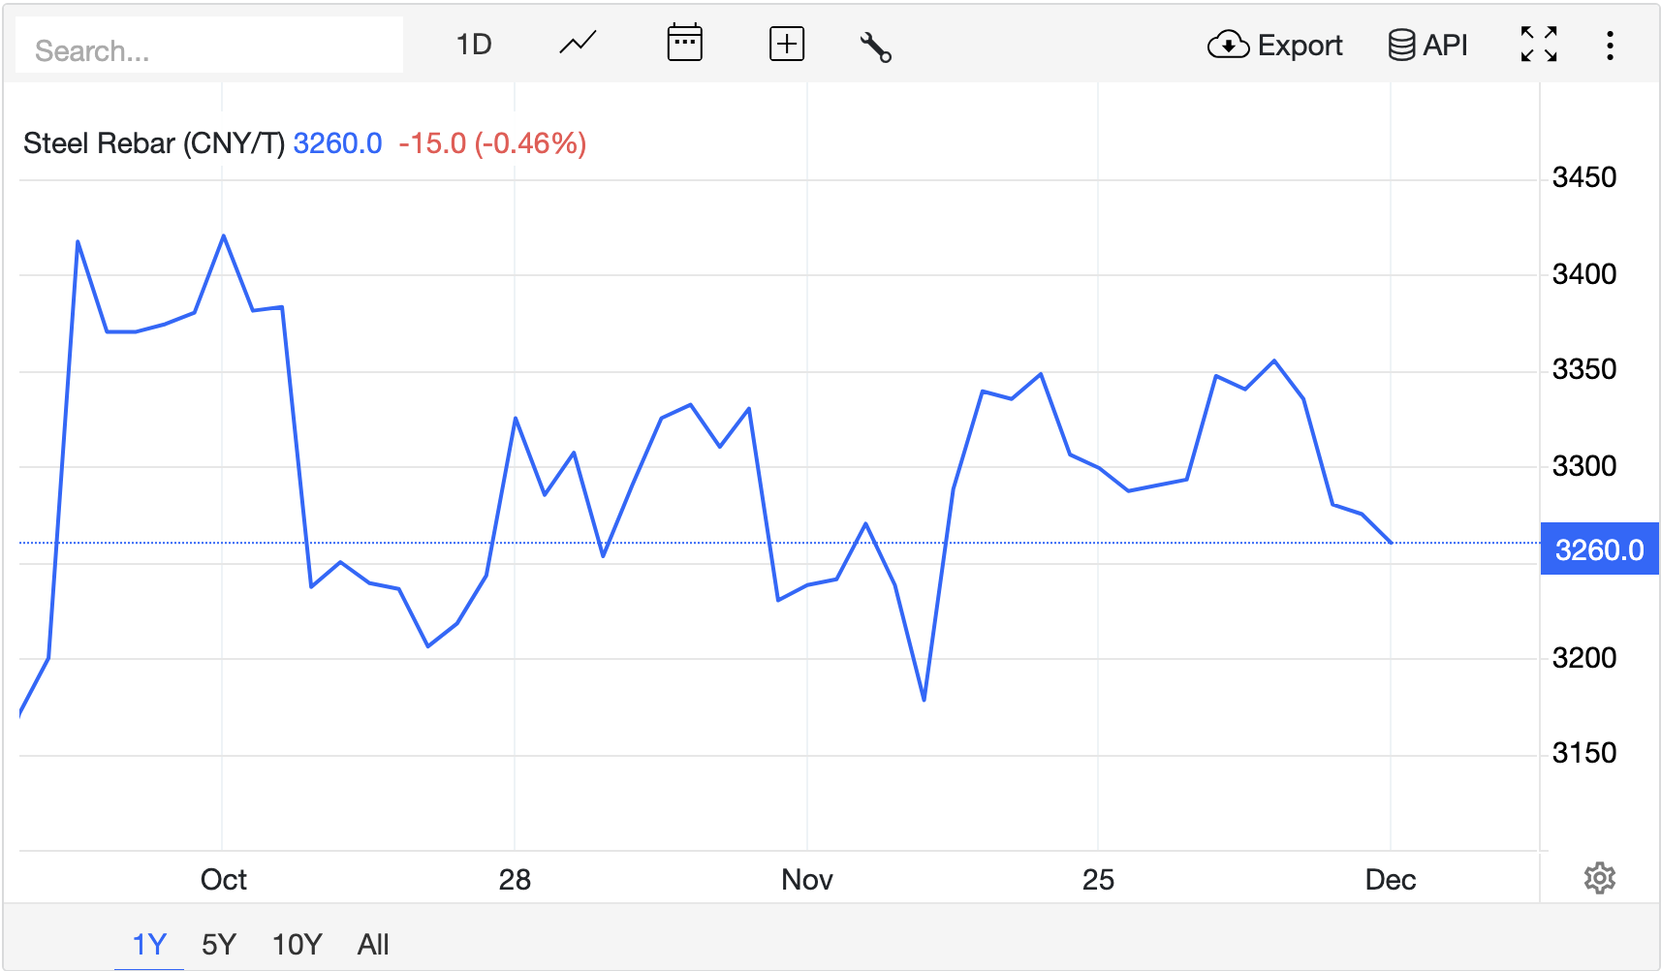The image size is (1661, 971).
Task: Open chart settings gear icon
Action: point(1599,878)
